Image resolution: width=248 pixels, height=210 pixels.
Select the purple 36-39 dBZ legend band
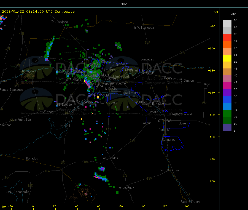227,93
